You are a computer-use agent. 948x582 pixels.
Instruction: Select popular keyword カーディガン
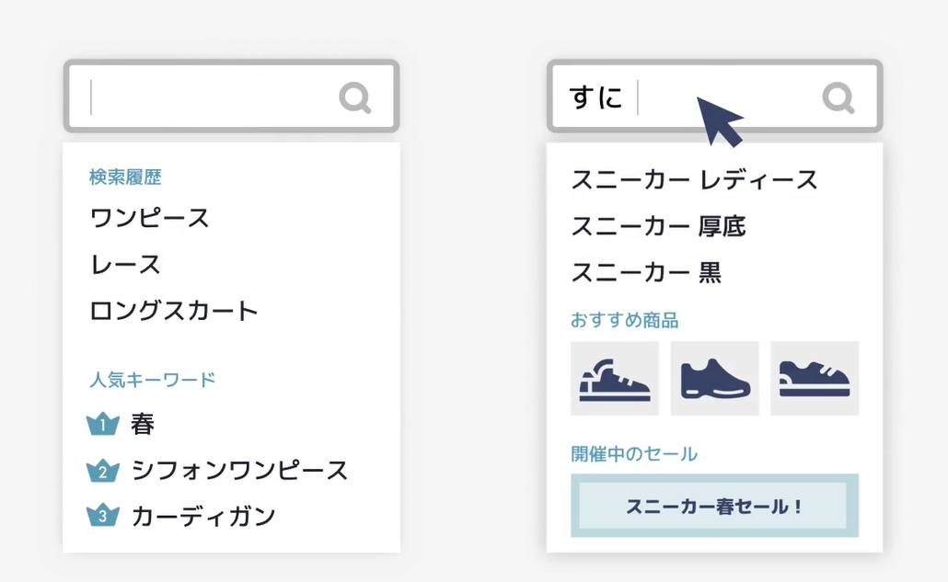pyautogui.click(x=203, y=516)
